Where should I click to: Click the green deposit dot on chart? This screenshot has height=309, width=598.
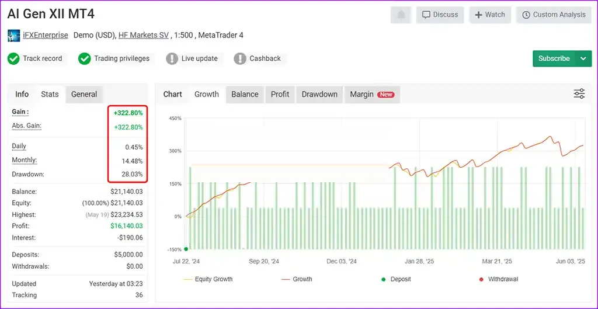186,249
